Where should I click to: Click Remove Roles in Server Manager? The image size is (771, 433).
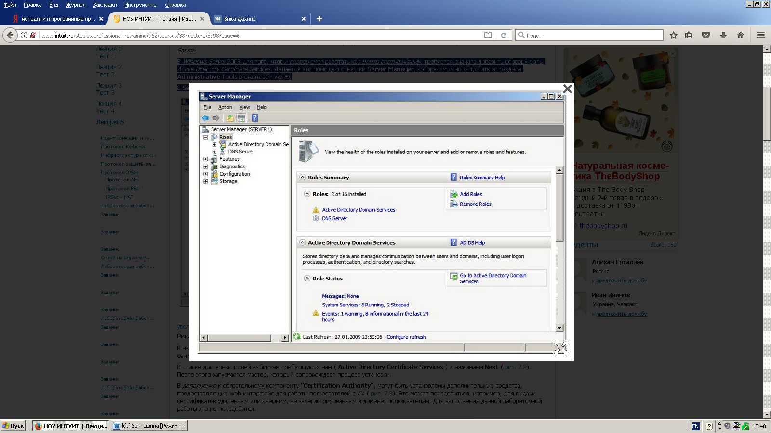476,204
